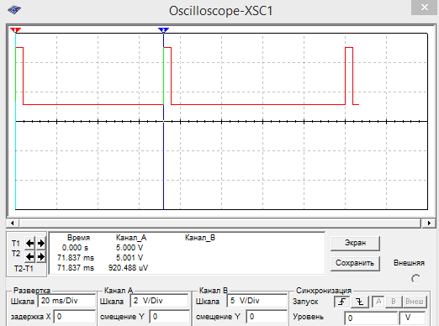Move cursor T2 right with arrow
The width and height of the screenshot is (439, 326).
(41, 256)
